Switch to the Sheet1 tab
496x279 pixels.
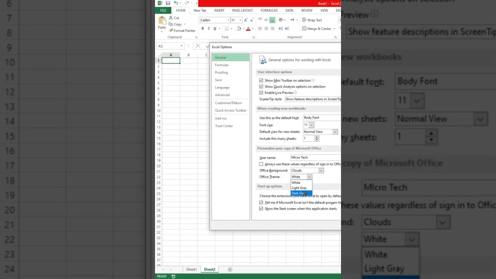pyautogui.click(x=191, y=269)
